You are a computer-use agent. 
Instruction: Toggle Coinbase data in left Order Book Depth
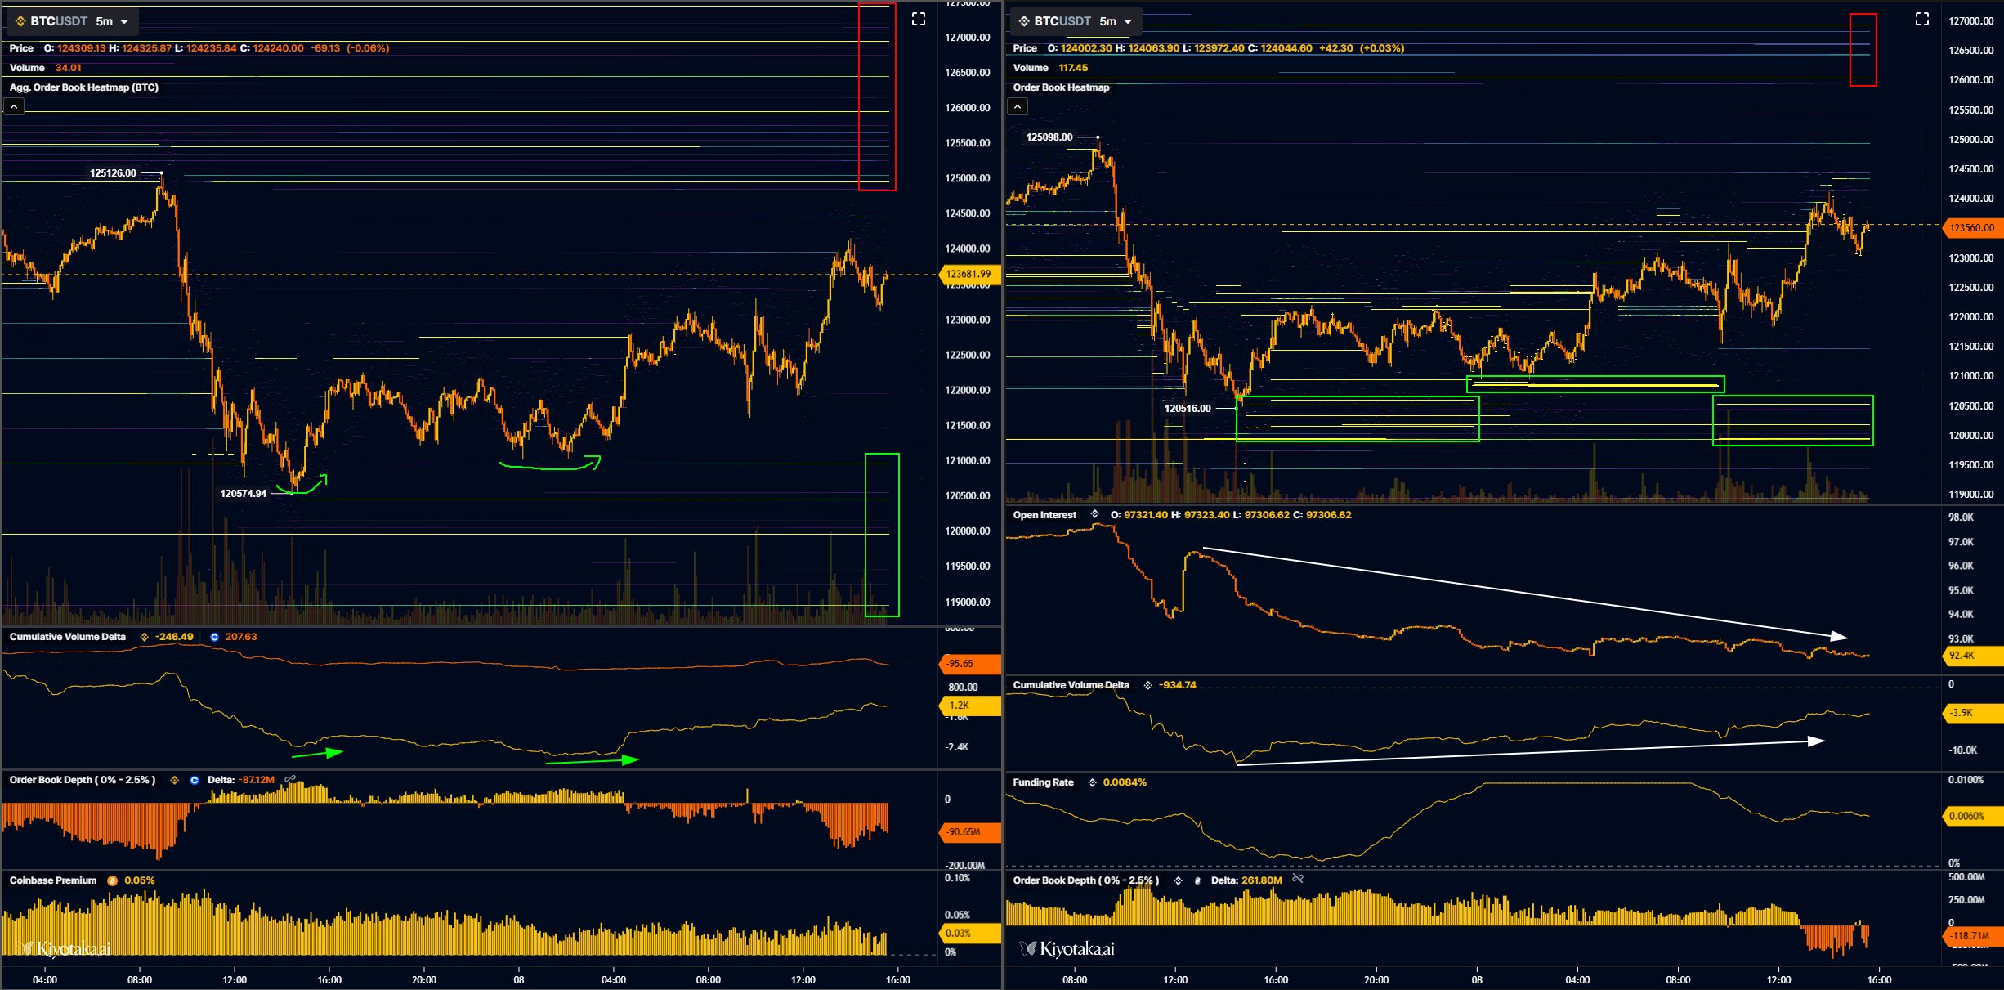pyautogui.click(x=195, y=780)
